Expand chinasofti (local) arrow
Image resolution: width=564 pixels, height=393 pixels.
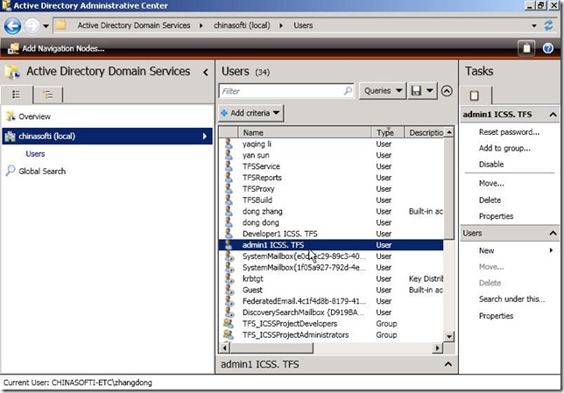click(x=204, y=137)
